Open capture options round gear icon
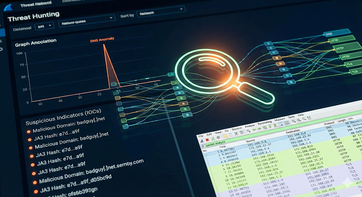 [218, 137]
